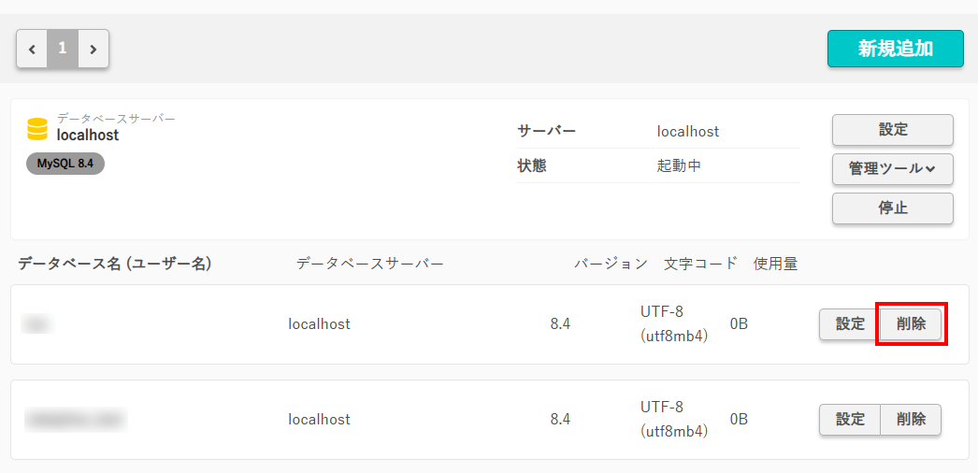Click the MySQL 8.4 version badge
Screen dimensions: 978x473
pyautogui.click(x=65, y=164)
